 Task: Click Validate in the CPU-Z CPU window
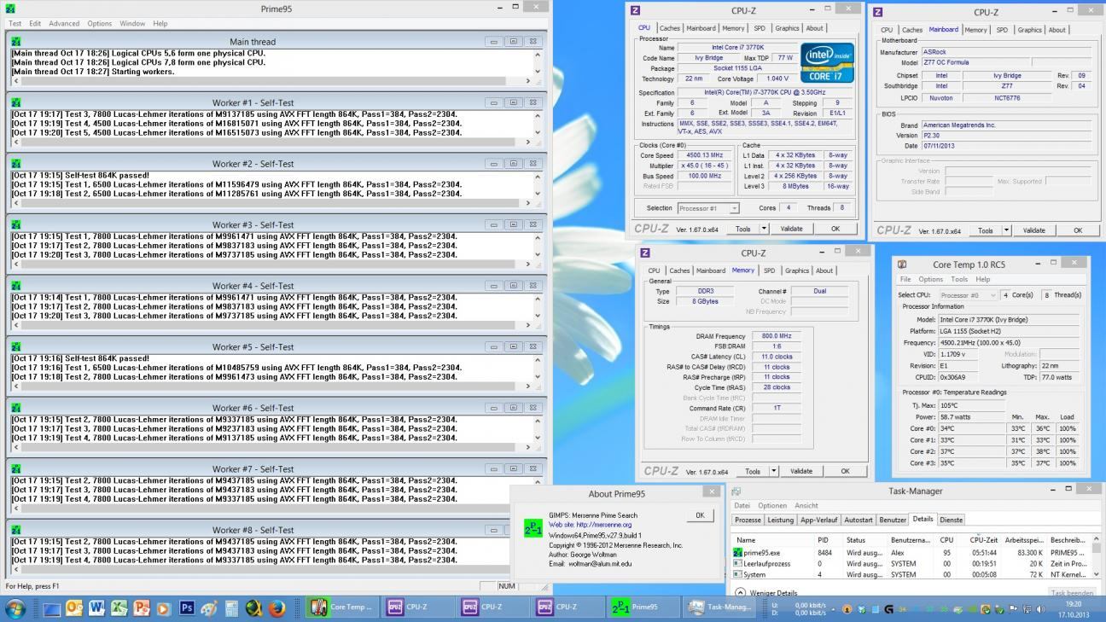(791, 229)
